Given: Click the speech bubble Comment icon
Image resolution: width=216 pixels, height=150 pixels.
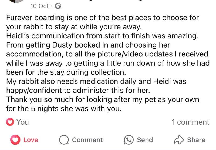Looking at the screenshot, I should coord(64,140).
